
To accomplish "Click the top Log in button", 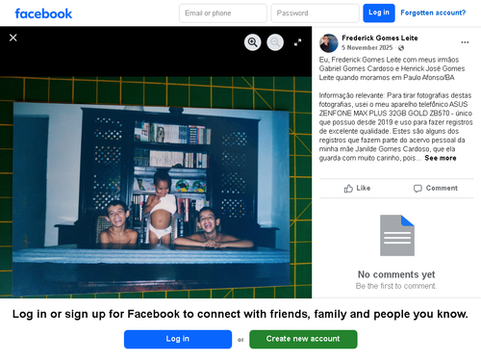I will 379,13.
